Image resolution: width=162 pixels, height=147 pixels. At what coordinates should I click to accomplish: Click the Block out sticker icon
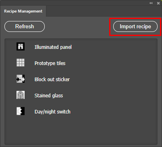(x=21, y=79)
